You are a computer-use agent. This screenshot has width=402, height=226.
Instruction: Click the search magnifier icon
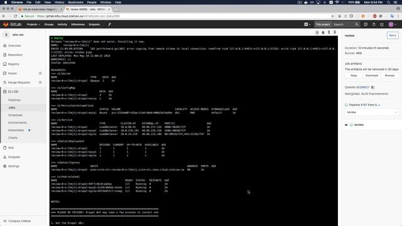(357, 24)
